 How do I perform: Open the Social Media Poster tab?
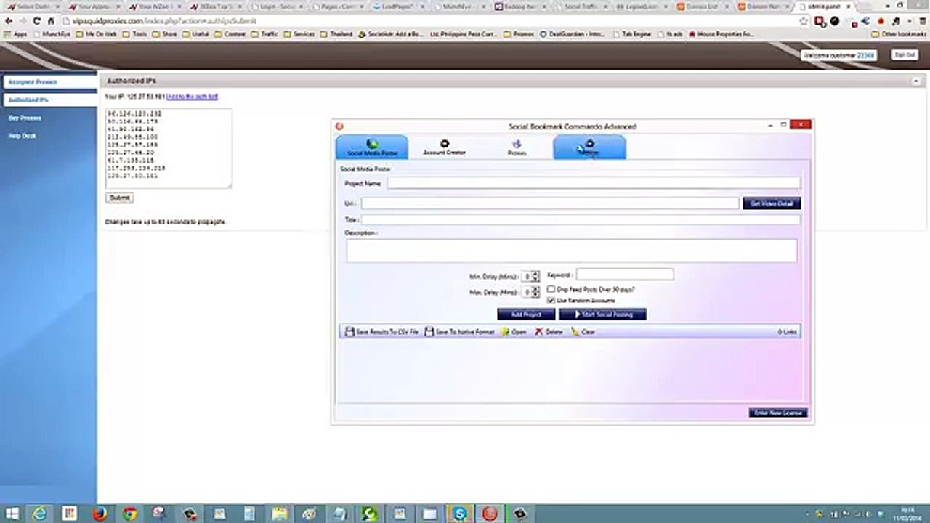372,147
